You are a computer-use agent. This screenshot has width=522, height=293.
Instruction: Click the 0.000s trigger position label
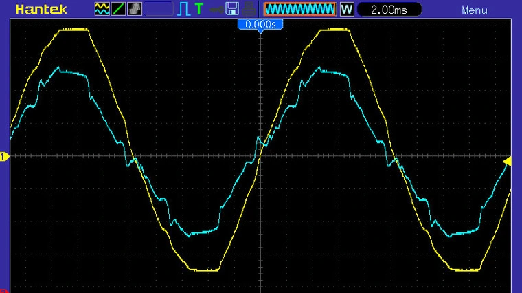click(260, 24)
